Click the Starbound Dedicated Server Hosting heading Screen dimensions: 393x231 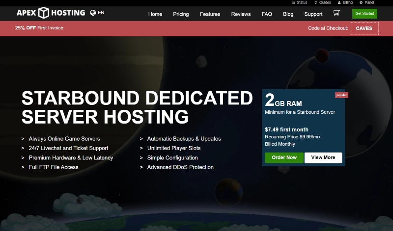(137, 107)
